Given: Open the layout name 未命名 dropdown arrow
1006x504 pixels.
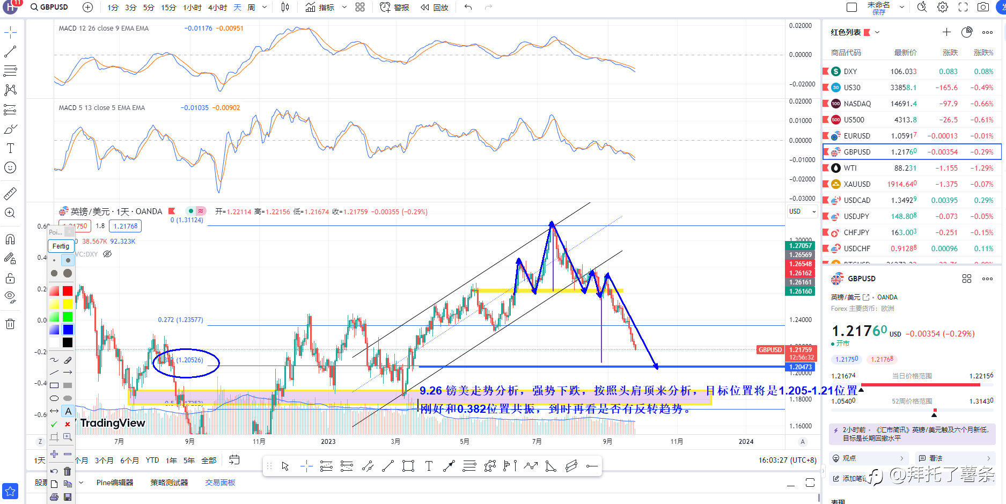Looking at the screenshot, I should (x=901, y=8).
